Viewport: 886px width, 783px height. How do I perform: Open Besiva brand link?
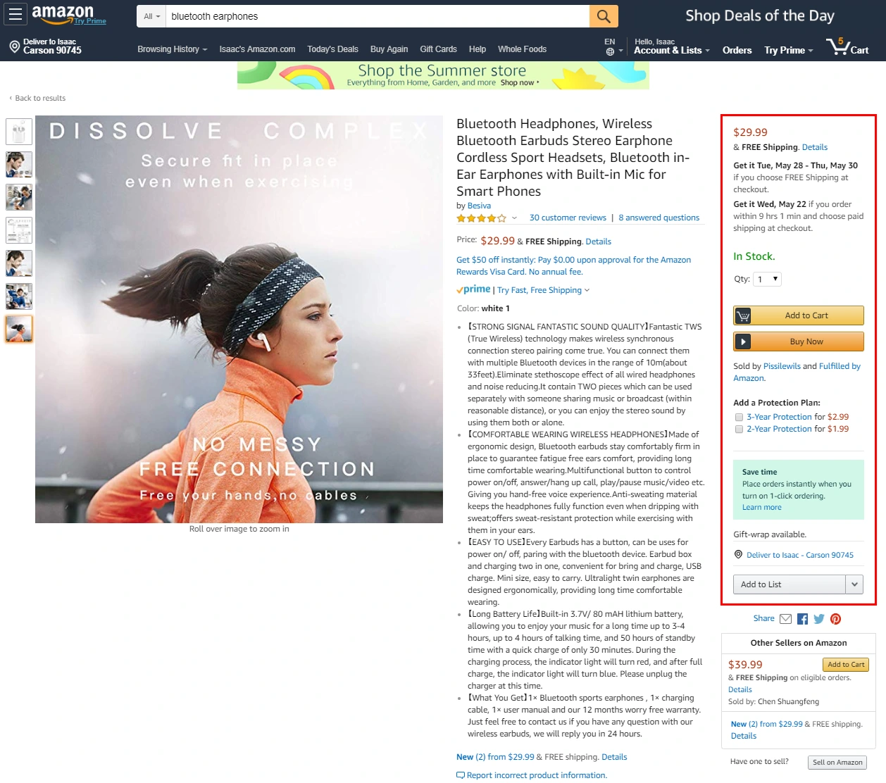coord(479,206)
